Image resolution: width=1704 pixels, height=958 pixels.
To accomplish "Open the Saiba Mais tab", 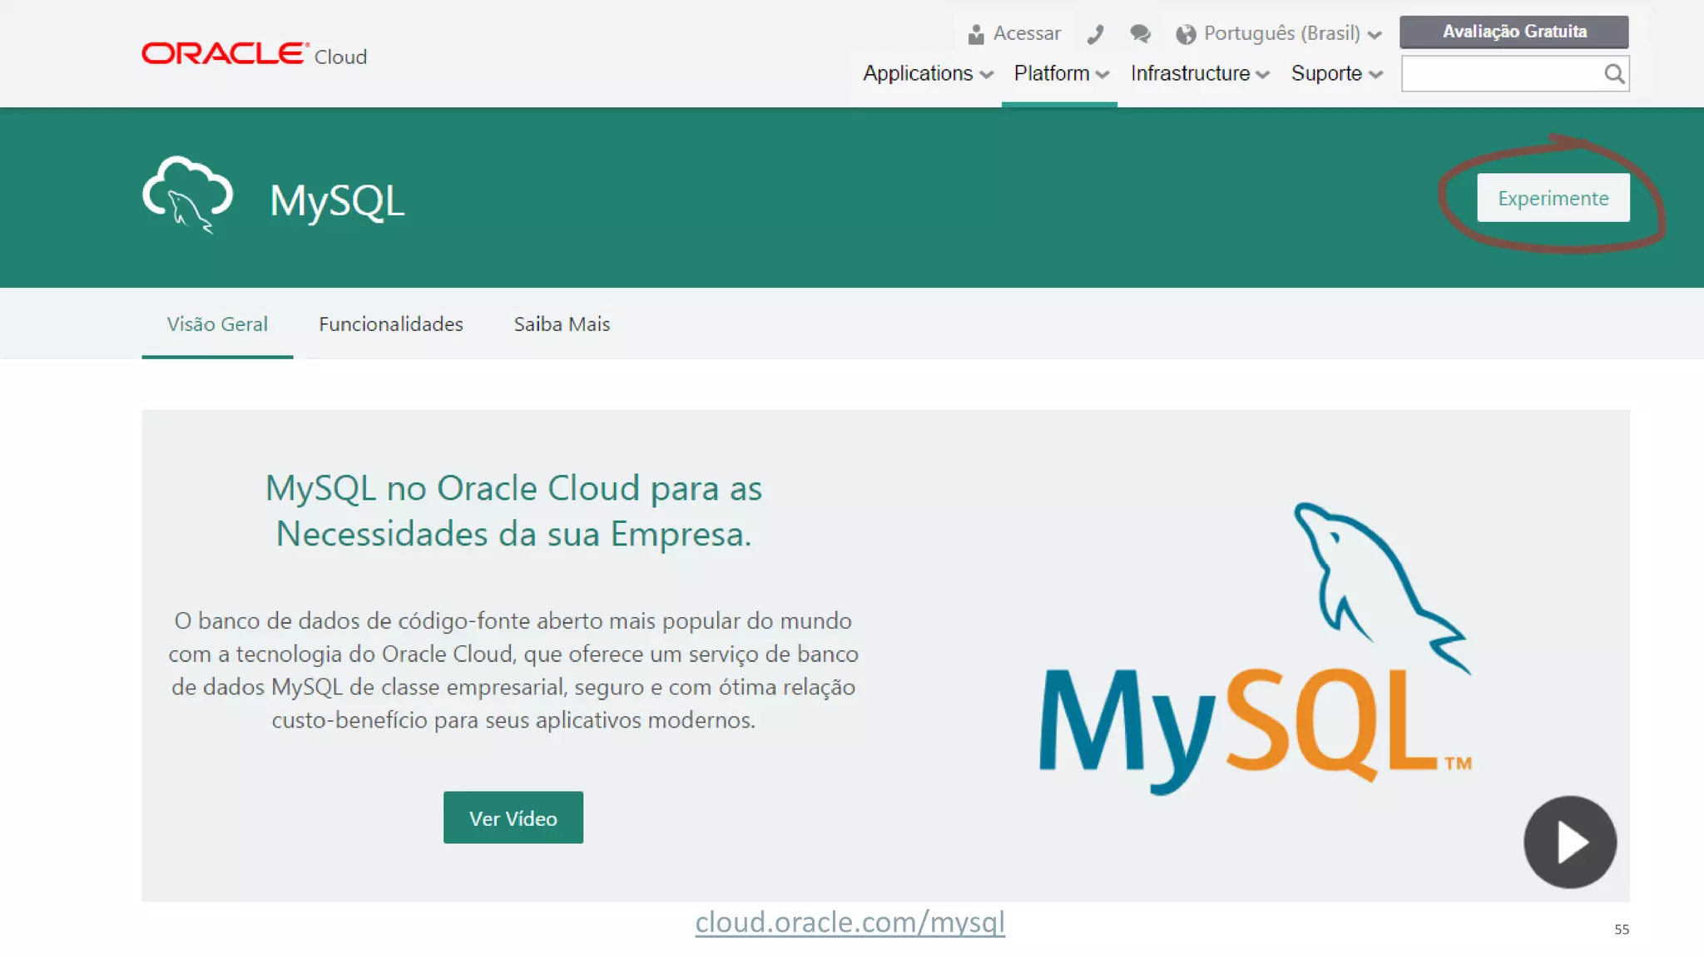I will click(x=562, y=323).
